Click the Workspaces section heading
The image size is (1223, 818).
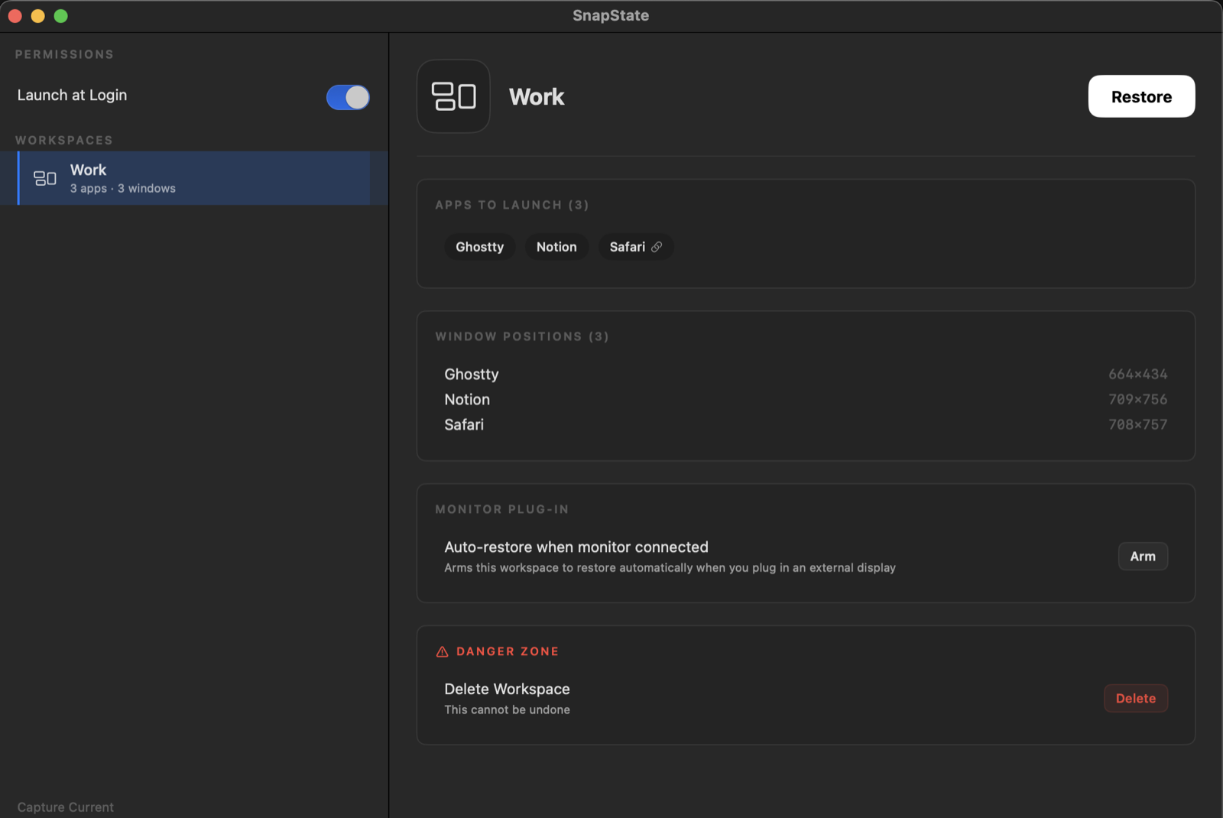pyautogui.click(x=64, y=141)
